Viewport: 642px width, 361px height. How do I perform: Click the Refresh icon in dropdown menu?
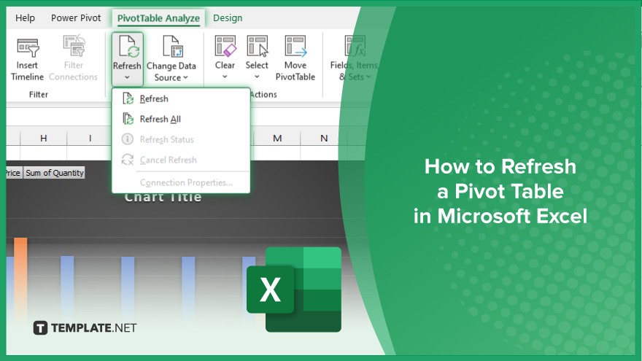128,98
